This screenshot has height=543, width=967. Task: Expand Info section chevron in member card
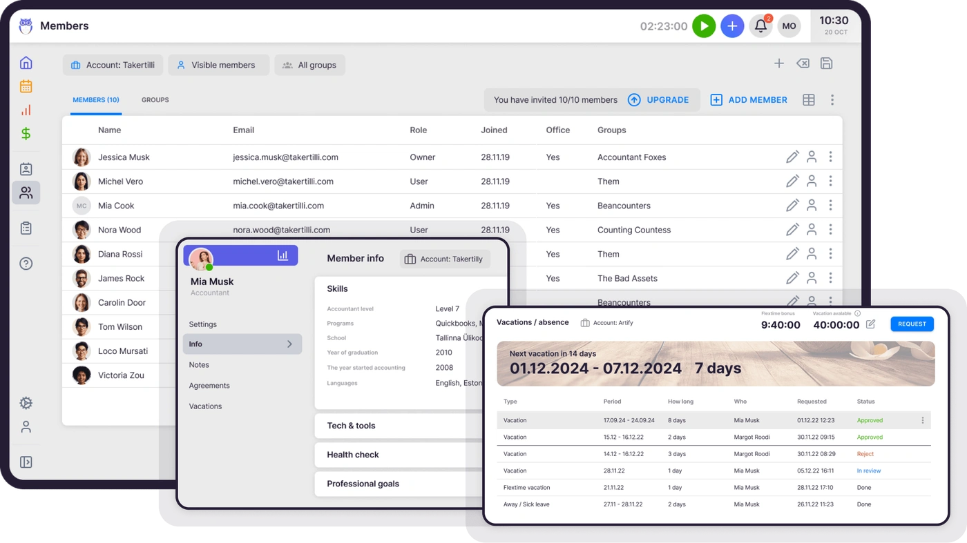tap(289, 344)
